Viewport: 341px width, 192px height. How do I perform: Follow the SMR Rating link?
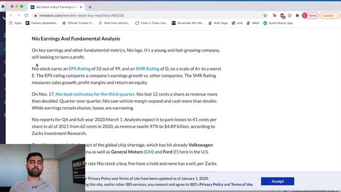click(148, 69)
